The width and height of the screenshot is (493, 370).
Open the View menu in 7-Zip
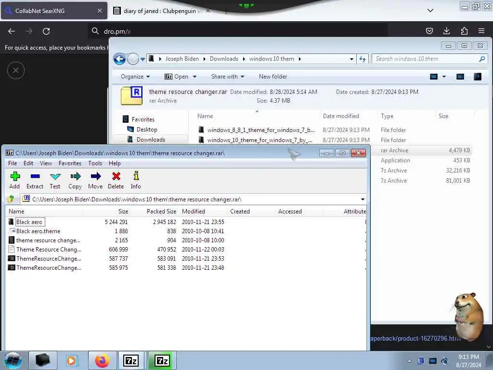tap(46, 163)
